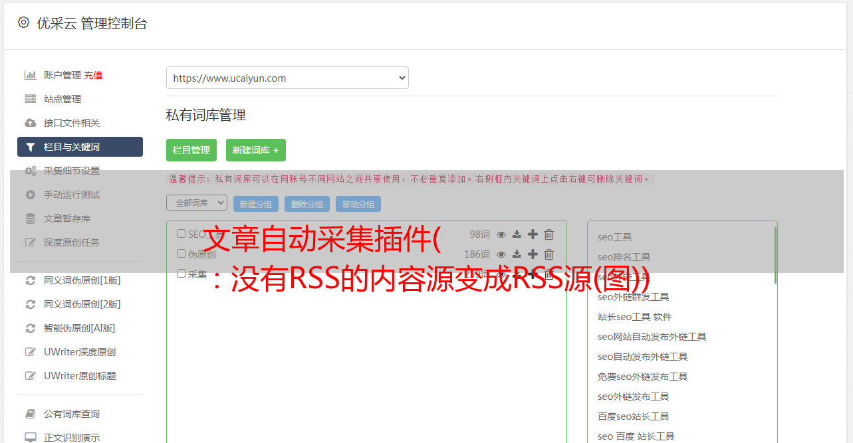Add keywords to the 伪原创 library

pyautogui.click(x=533, y=254)
